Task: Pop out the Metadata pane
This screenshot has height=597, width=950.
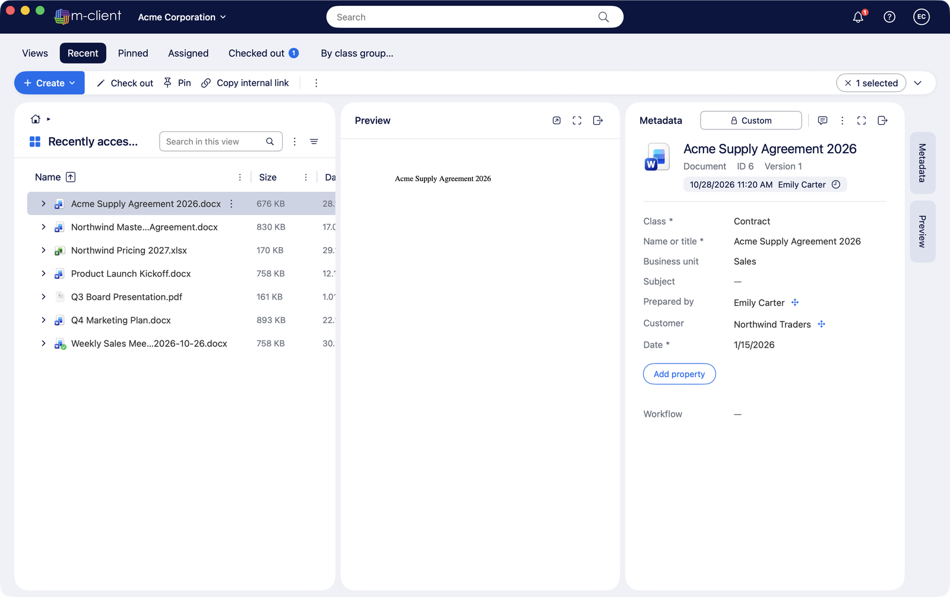Action: coord(882,121)
